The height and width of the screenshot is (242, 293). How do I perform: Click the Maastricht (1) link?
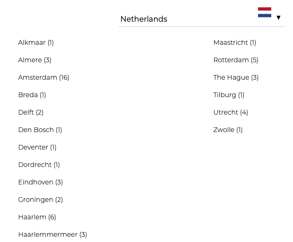coord(234,42)
